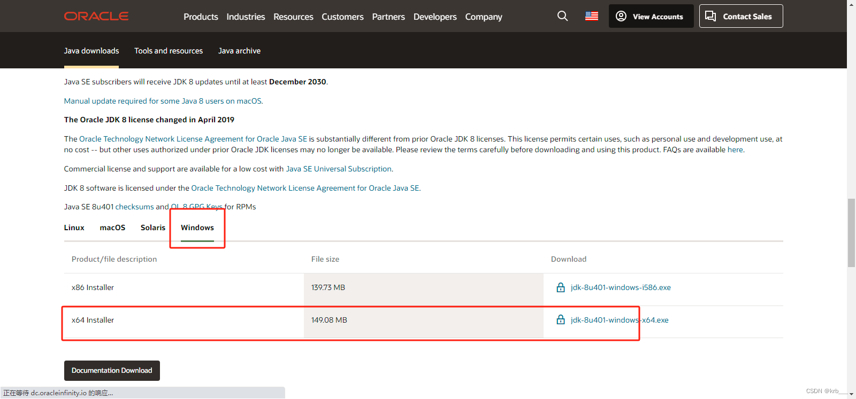This screenshot has height=399, width=856.
Task: Download jdk-8u401-windows-i586.exe
Action: 621,287
